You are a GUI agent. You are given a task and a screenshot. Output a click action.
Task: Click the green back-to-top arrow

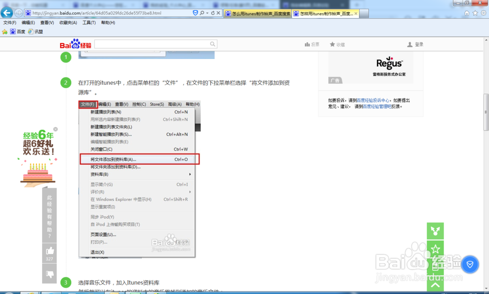point(435,285)
